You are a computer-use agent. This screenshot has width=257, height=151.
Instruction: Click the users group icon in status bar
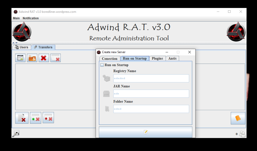point(242,134)
